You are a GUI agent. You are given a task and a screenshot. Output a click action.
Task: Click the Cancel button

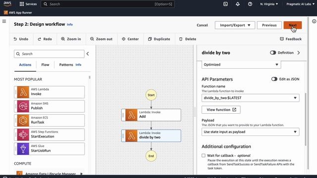(x=202, y=25)
